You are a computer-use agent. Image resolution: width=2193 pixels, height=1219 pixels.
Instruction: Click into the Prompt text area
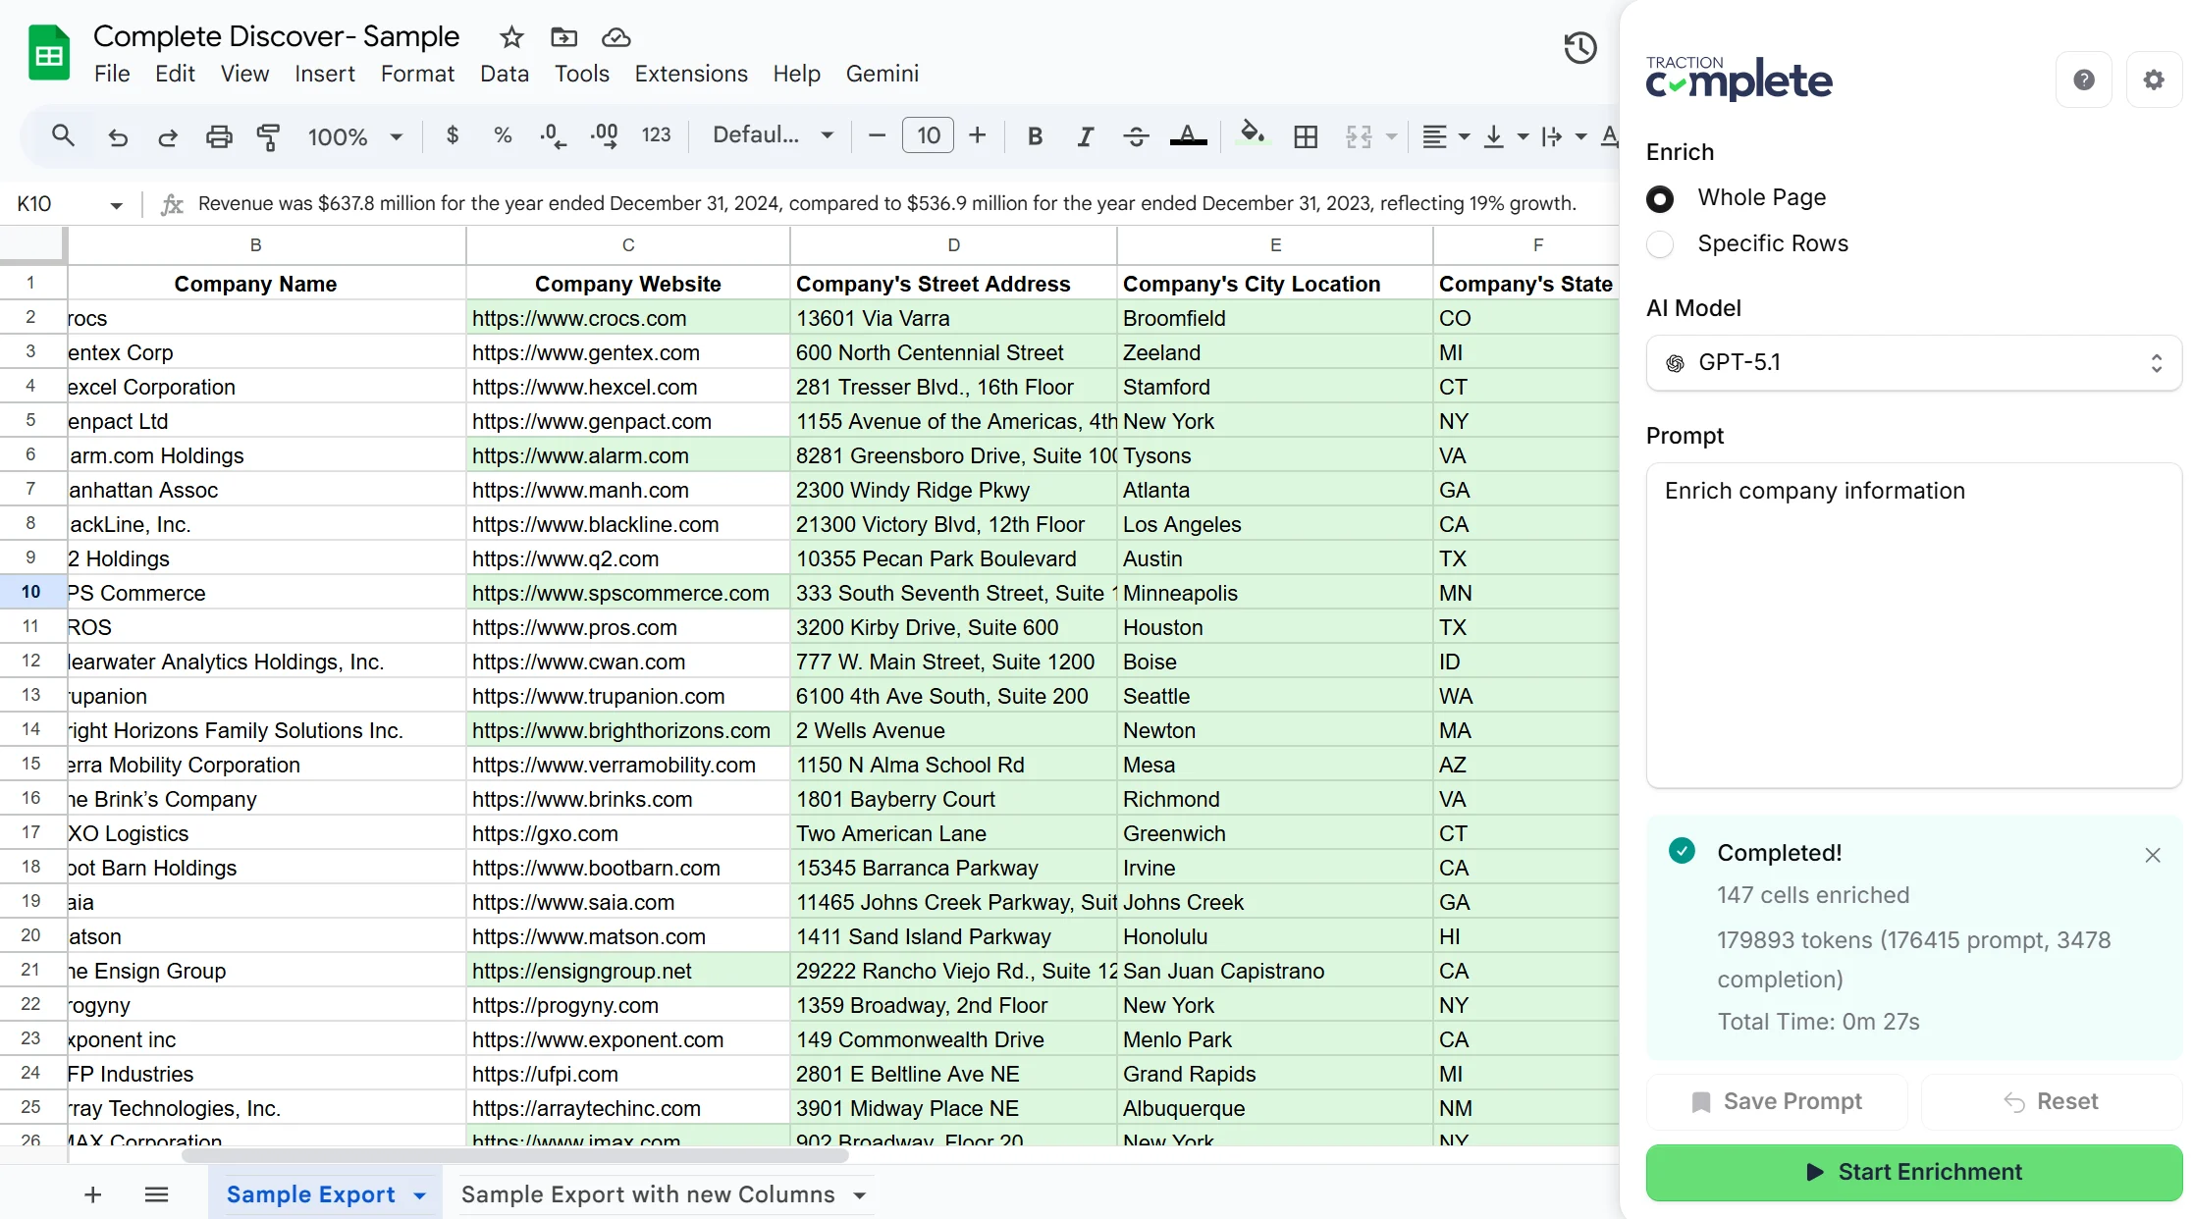[1912, 628]
